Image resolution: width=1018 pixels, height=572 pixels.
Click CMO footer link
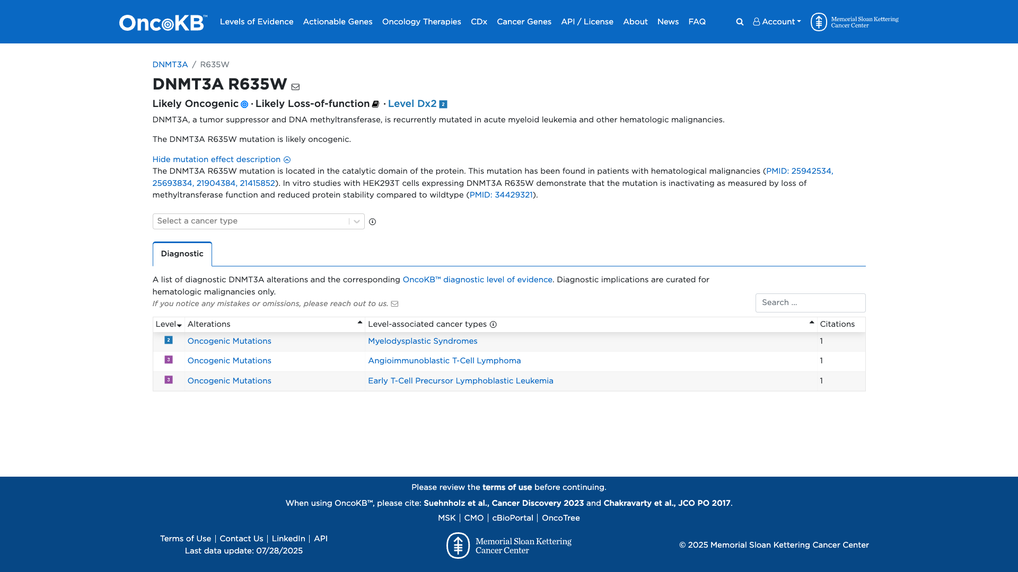[x=474, y=518]
